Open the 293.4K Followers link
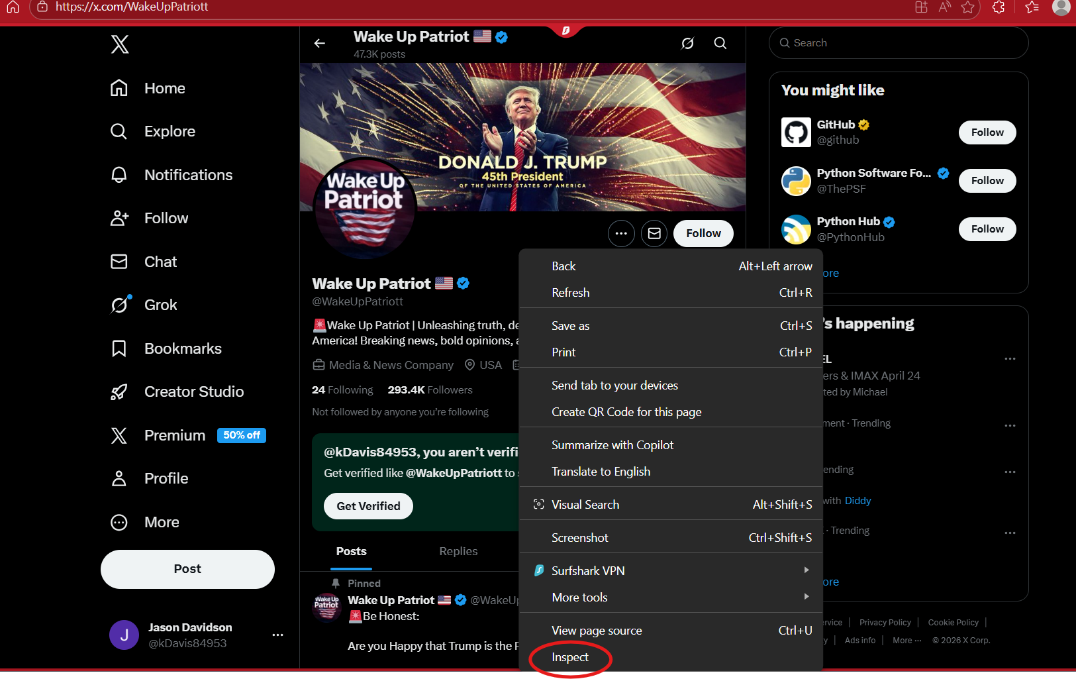 click(x=430, y=390)
